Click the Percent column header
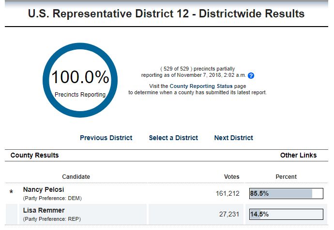The width and height of the screenshot is (334, 230). [286, 177]
